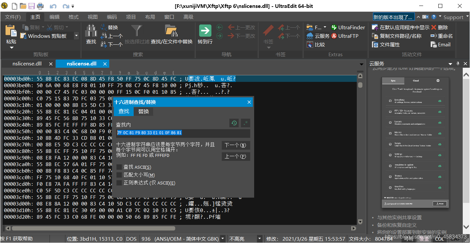
Task: Collapse the ribbon with the up chevron
Action: tap(418, 17)
